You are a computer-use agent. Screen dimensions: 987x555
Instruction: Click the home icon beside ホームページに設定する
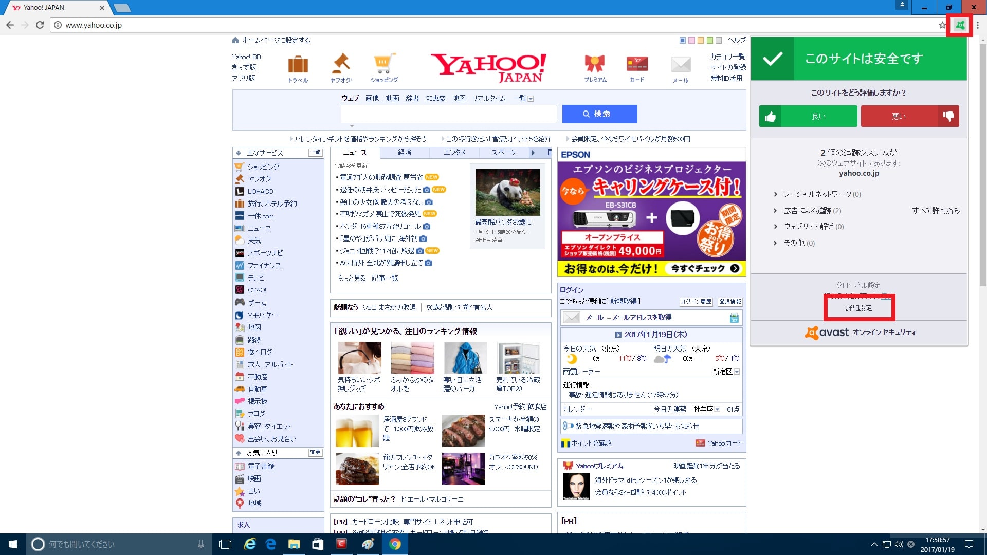tap(235, 40)
